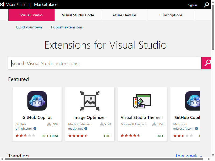Expand the Trending 'this week' dropdown
The image size is (215, 161).
pyautogui.click(x=189, y=155)
